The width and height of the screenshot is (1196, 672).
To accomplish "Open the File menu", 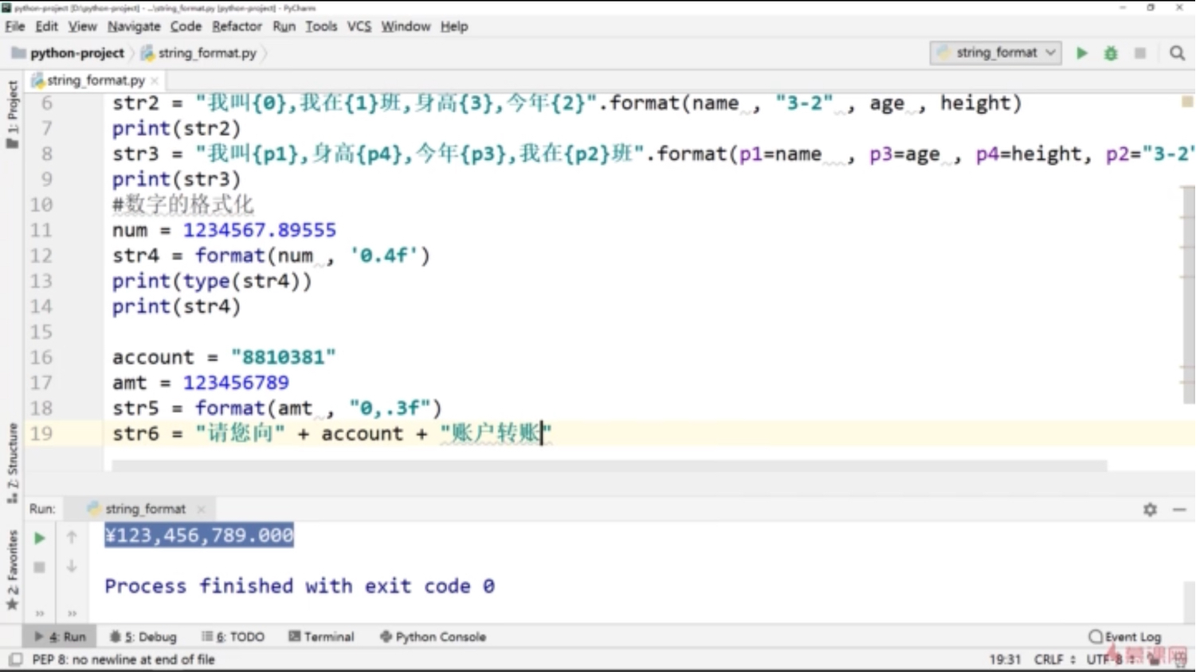I will click(x=15, y=26).
